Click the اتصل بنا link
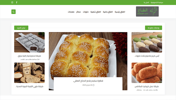The image size is (176, 100). [x=146, y=2]
